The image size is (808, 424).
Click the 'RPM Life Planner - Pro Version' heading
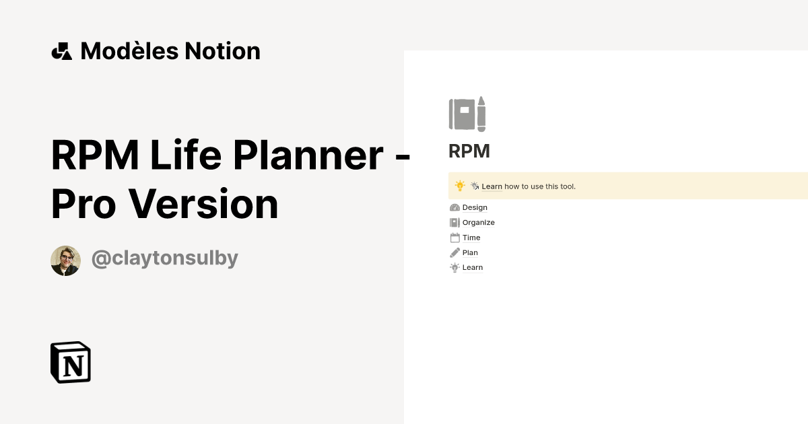pyautogui.click(x=229, y=178)
